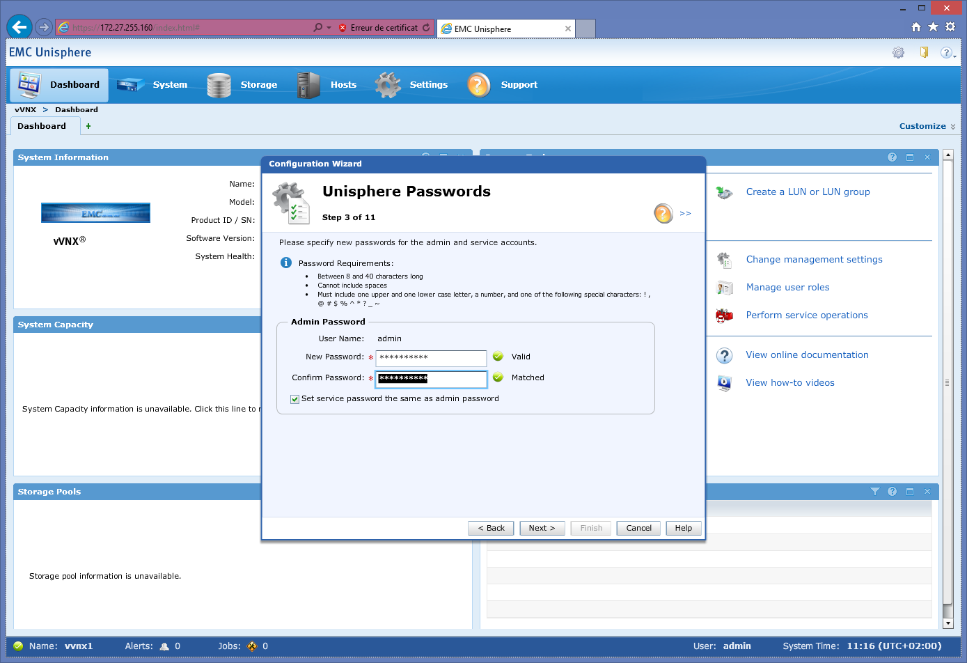Add a new dashboard tab with plus

coord(88,126)
